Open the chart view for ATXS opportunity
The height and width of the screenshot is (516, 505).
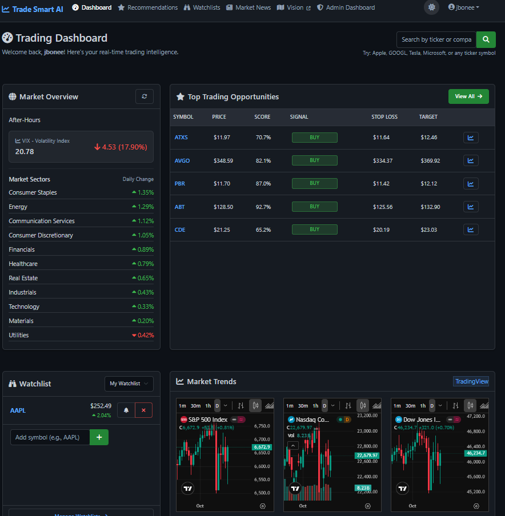[471, 137]
